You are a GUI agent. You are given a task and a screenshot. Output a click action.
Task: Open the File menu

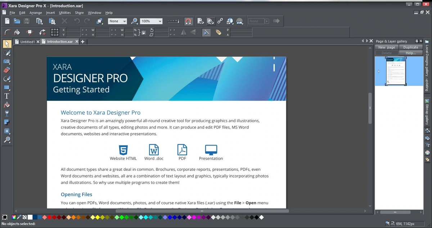click(12, 13)
